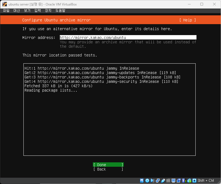
Task: Select the Done button
Action: click(x=108, y=165)
